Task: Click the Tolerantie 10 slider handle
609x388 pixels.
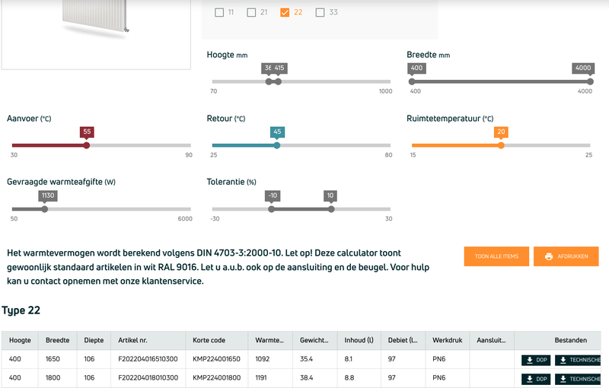Action: coord(331,209)
